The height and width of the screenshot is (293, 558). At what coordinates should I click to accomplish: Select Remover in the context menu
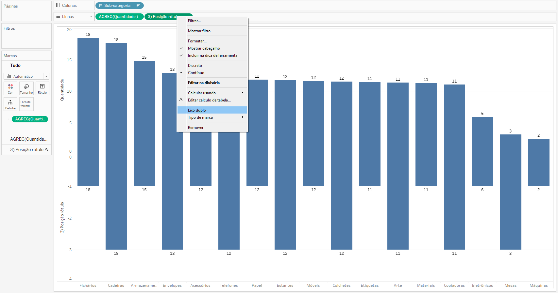(195, 128)
